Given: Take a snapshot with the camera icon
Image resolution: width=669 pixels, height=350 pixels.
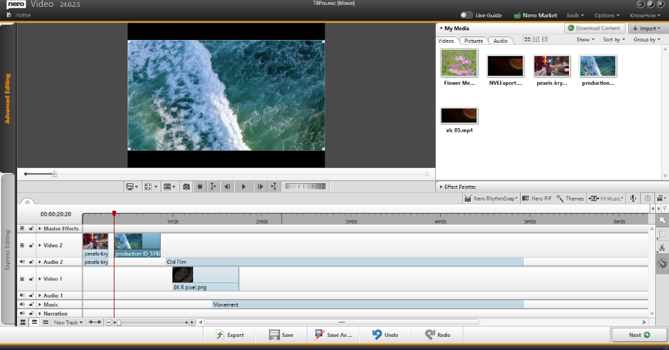Looking at the screenshot, I should coord(186,187).
